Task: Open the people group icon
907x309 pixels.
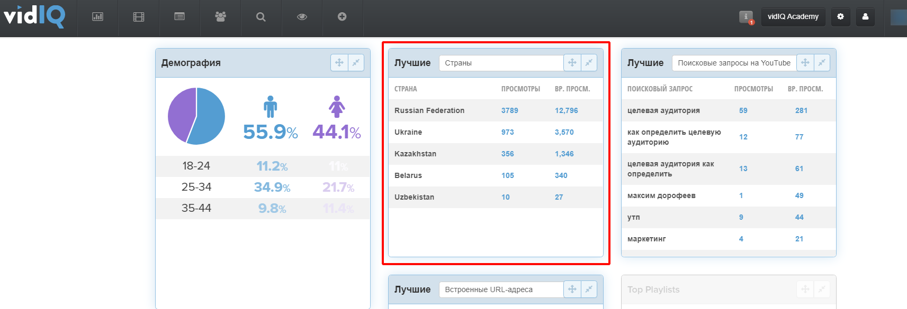Action: point(220,17)
